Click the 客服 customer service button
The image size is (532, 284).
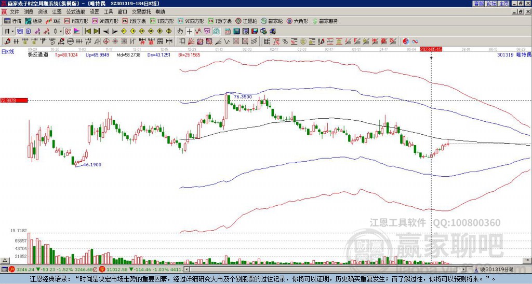point(478,4)
